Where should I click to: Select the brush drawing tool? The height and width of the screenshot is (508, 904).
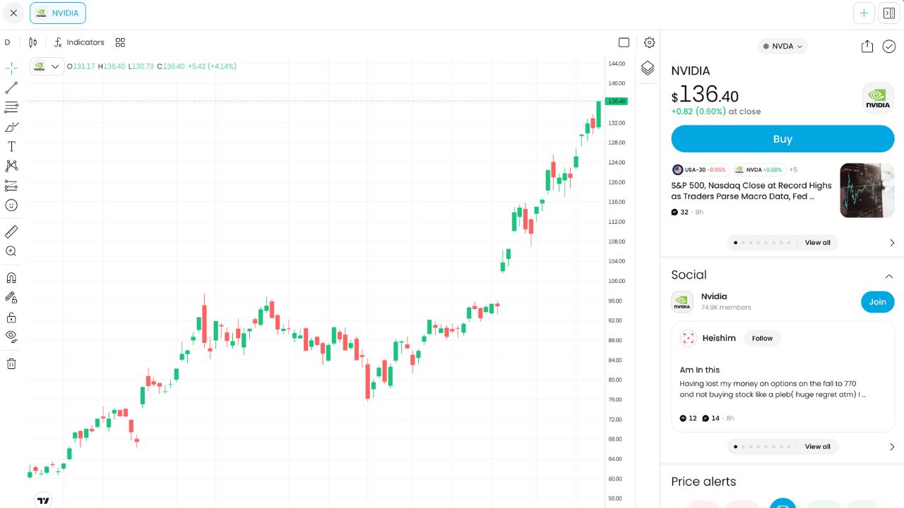coord(11,127)
